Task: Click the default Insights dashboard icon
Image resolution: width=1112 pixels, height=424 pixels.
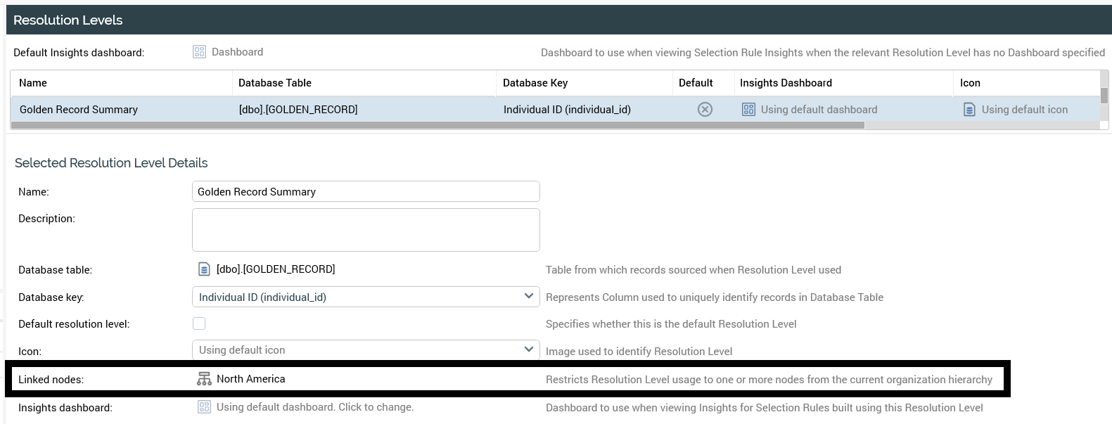Action: click(199, 52)
